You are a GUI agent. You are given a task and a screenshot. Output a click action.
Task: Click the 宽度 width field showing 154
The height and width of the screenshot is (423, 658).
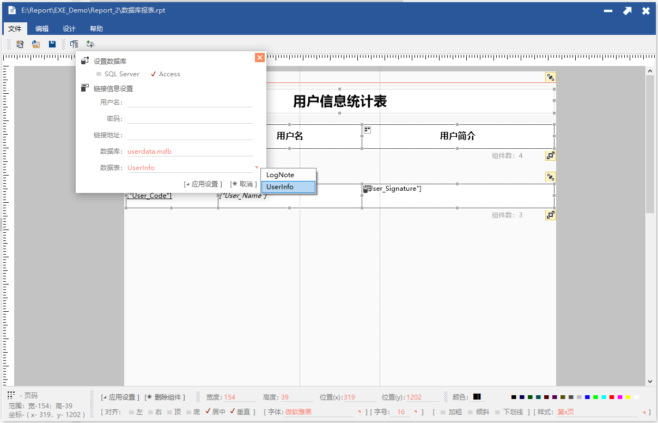click(x=240, y=397)
